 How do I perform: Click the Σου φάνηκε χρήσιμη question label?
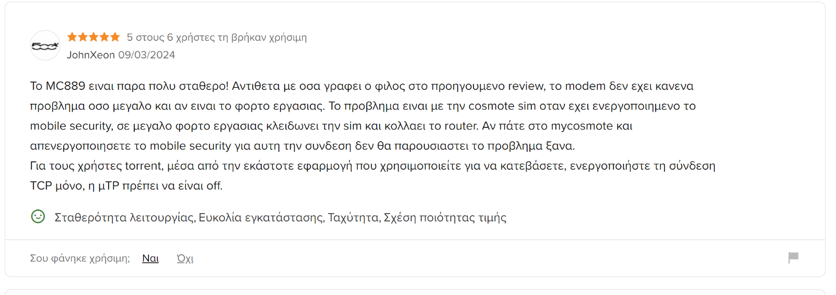click(x=80, y=258)
